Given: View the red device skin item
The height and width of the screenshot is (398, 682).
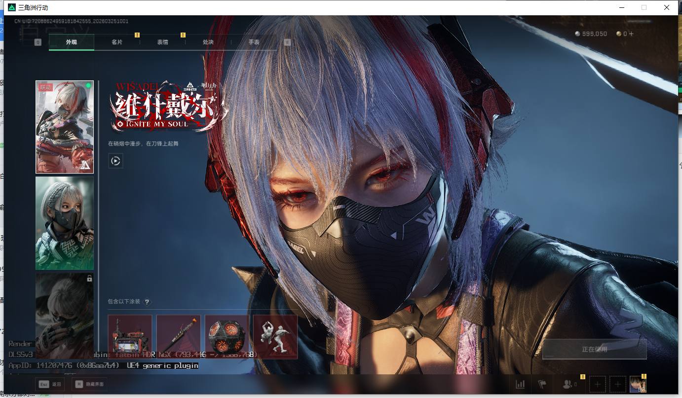Looking at the screenshot, I should click(130, 337).
